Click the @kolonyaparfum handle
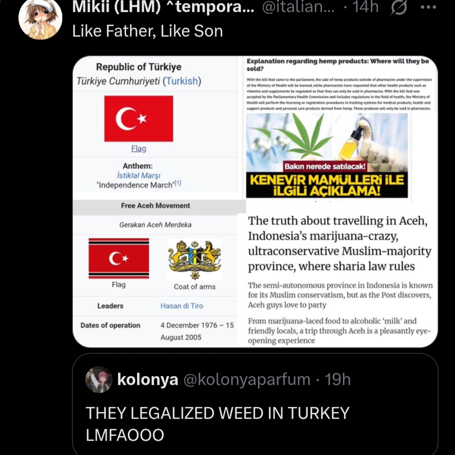Image resolution: width=455 pixels, height=455 pixels. (247, 380)
